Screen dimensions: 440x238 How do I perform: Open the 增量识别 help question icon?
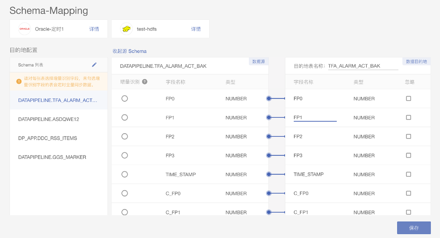click(144, 81)
